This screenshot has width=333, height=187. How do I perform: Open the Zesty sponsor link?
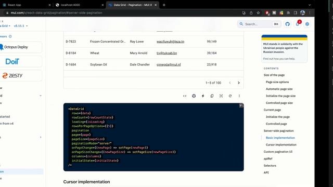coord(21,75)
